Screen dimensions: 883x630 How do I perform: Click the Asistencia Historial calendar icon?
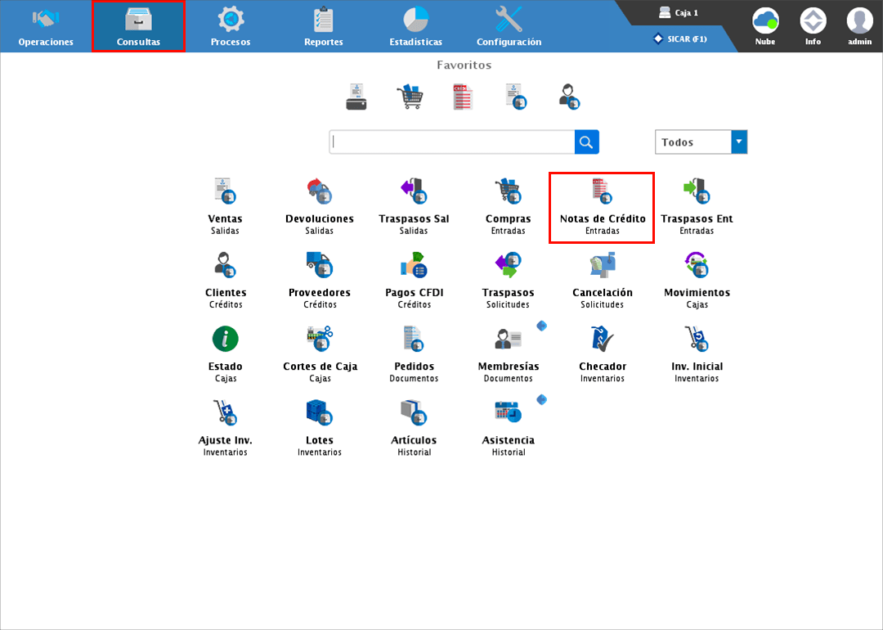tap(508, 412)
